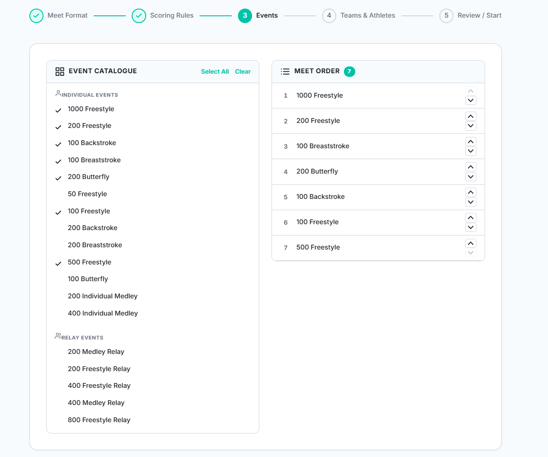Screen dimensions: 548x457
Task: Click the Event Catalogue grid icon
Action: pyautogui.click(x=60, y=71)
